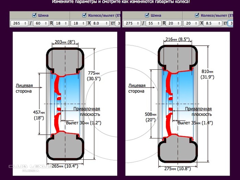This screenshot has width=240, height=180.
Task: Open the tire profile 60 selector
Action: coord(41,23)
